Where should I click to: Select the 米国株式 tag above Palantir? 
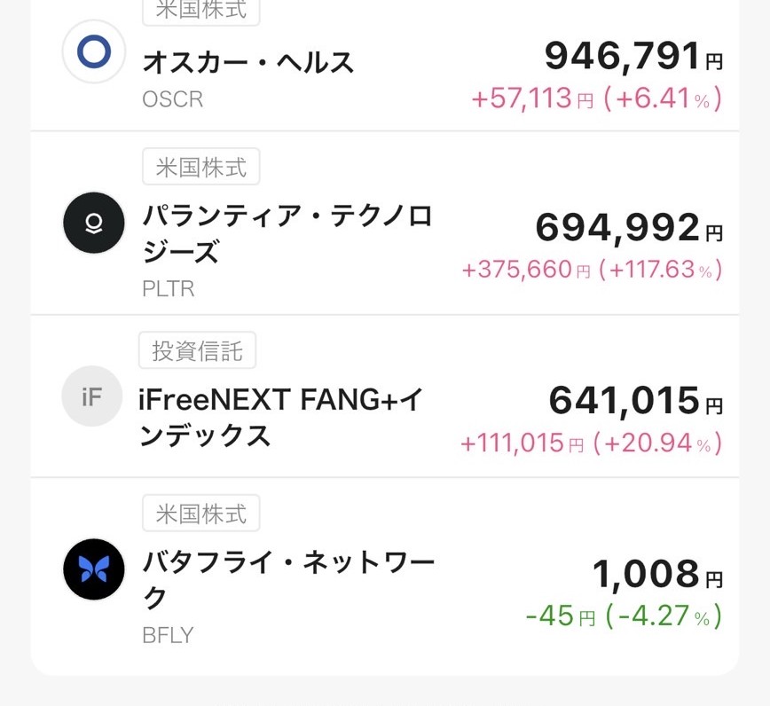click(x=201, y=167)
